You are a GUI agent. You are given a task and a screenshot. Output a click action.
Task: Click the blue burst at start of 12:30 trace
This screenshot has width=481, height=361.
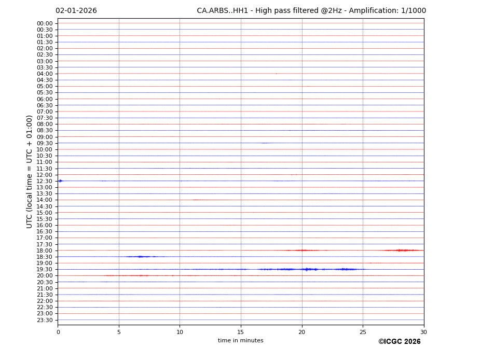pyautogui.click(x=60, y=180)
